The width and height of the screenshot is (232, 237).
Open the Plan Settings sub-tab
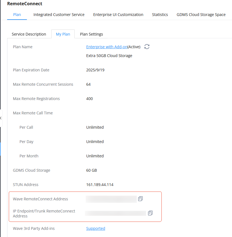tap(91, 34)
